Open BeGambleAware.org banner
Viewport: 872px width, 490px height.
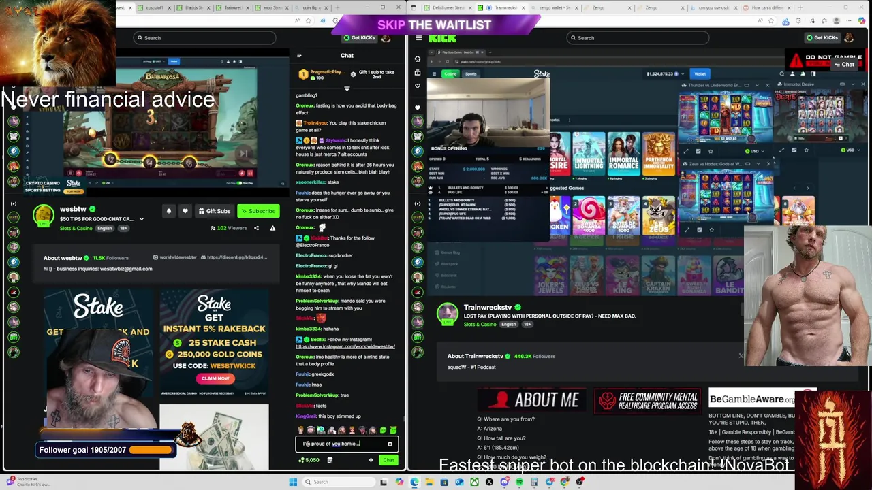point(751,399)
